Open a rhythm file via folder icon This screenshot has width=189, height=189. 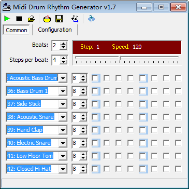tap(31, 19)
